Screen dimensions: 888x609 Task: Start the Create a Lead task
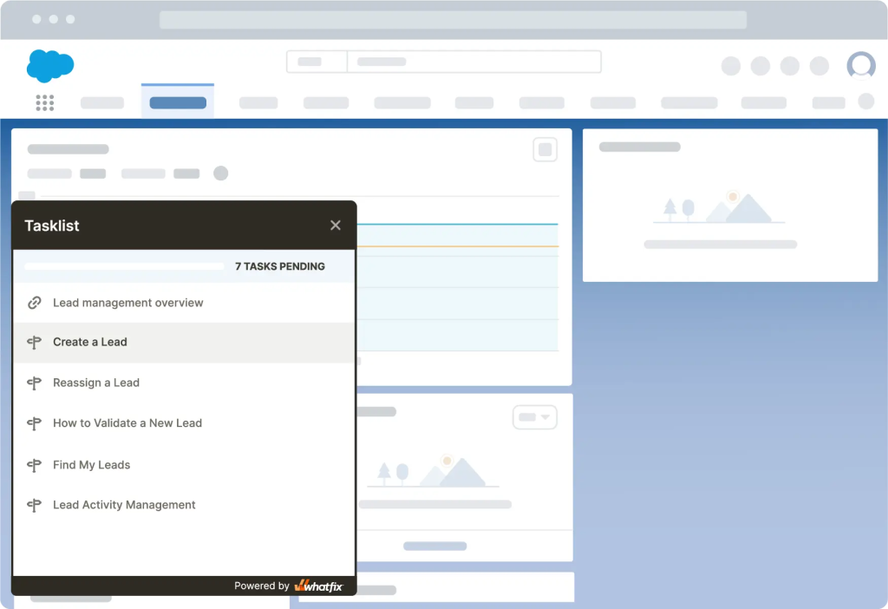point(90,342)
